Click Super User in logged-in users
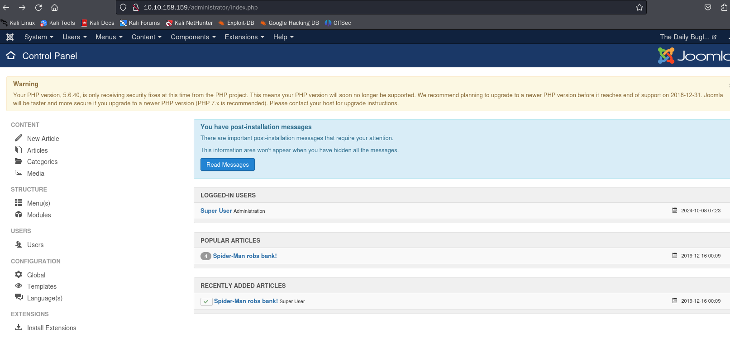 coord(216,211)
